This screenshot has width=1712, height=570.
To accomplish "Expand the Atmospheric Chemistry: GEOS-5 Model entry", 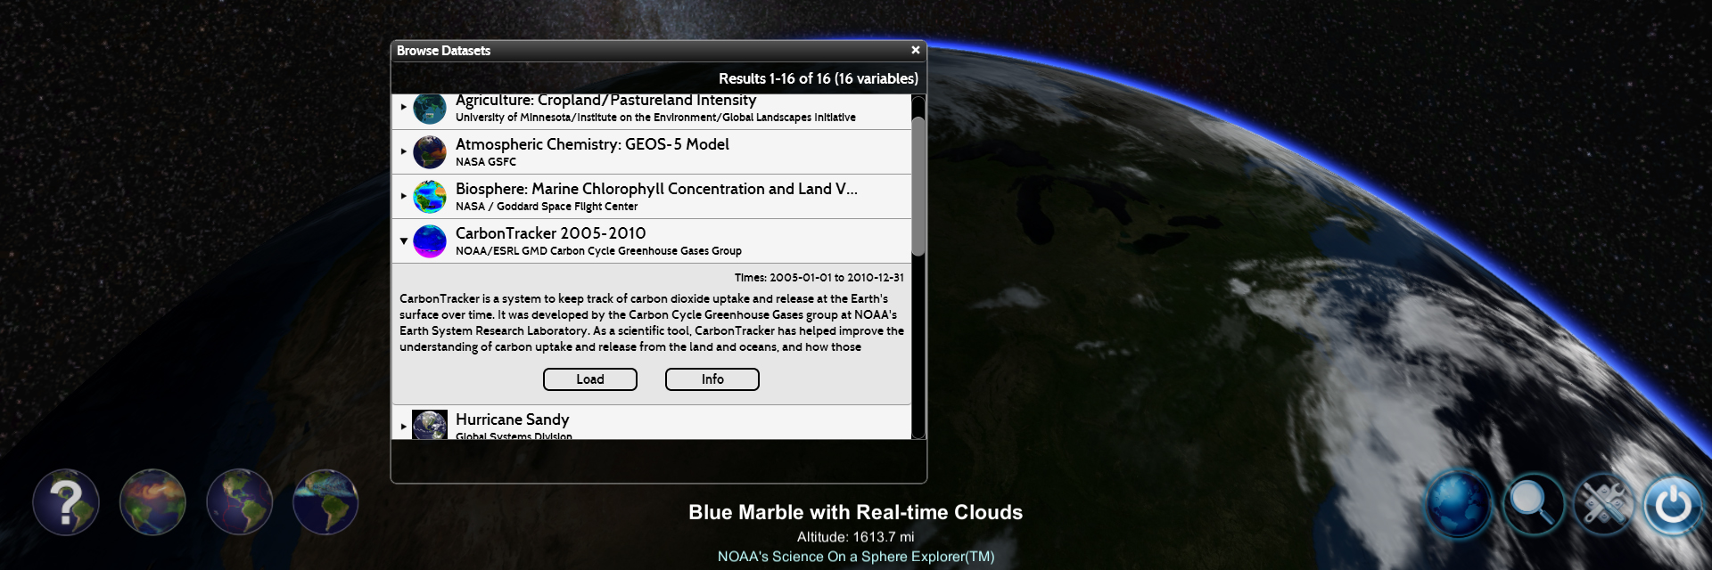I will 404,151.
